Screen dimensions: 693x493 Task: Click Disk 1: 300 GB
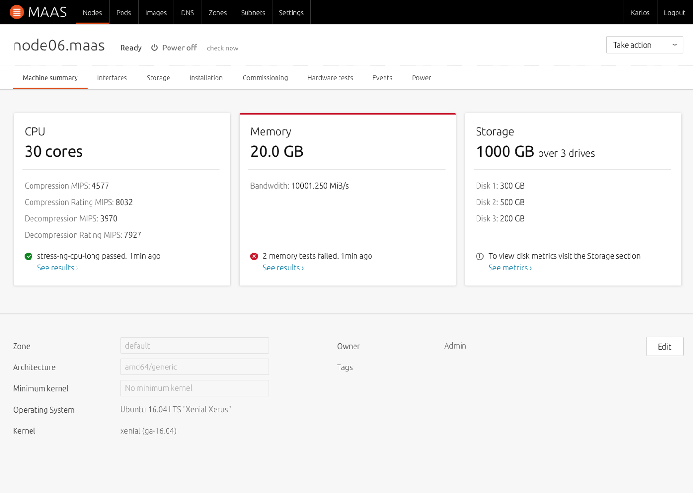(500, 186)
